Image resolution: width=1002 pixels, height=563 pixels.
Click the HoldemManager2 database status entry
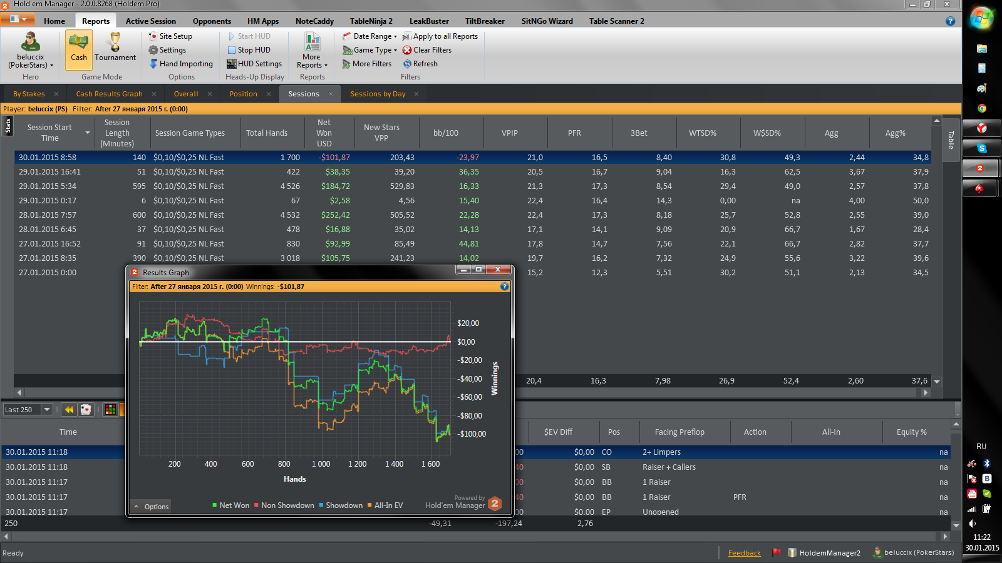pyautogui.click(x=824, y=553)
